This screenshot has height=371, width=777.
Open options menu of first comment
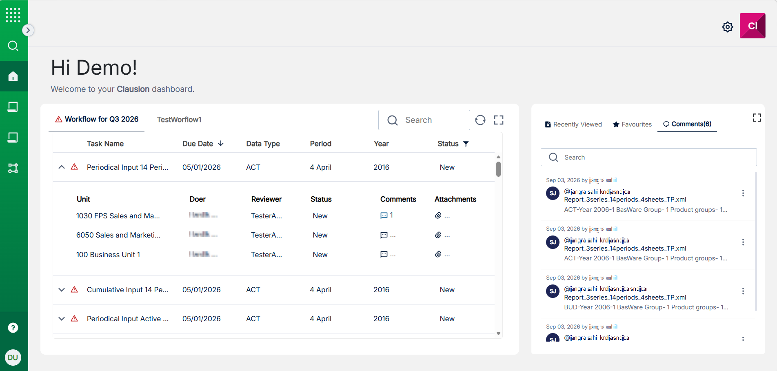[743, 193]
